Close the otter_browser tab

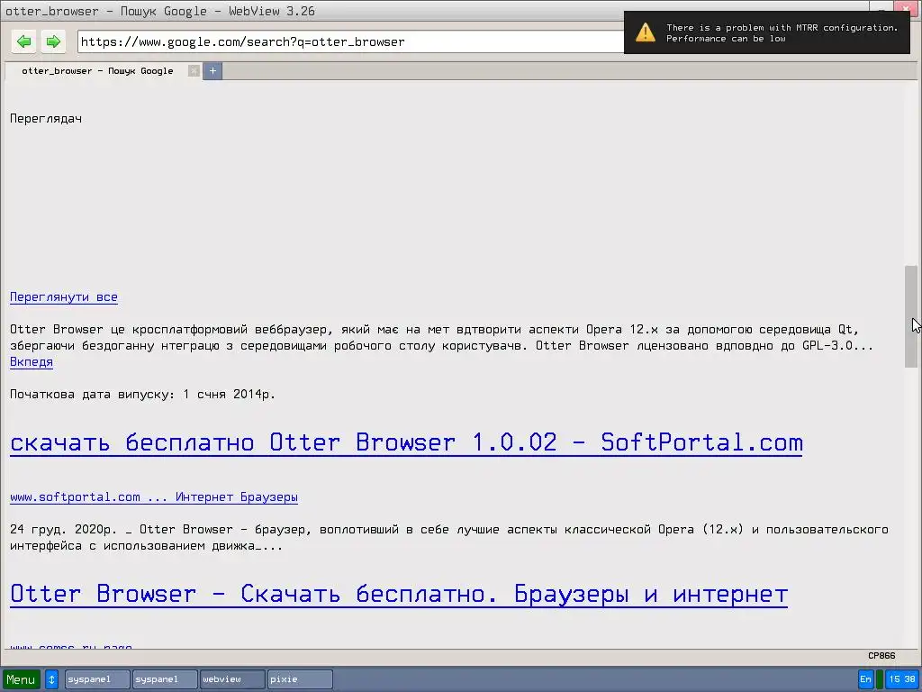point(194,70)
